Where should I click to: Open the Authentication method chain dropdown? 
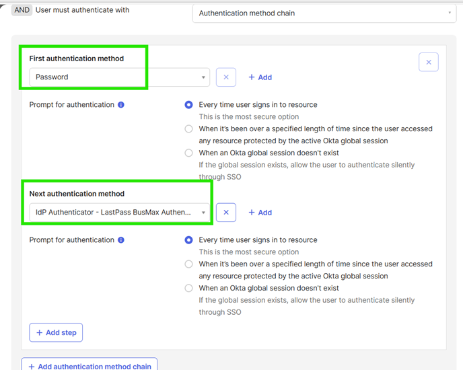324,13
